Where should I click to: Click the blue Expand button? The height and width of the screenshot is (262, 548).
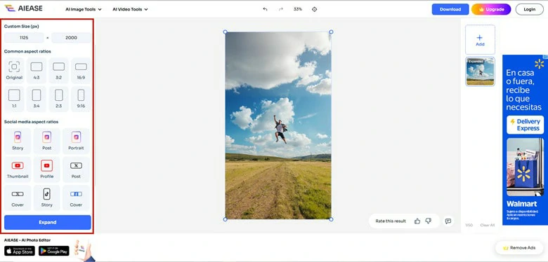coord(48,222)
